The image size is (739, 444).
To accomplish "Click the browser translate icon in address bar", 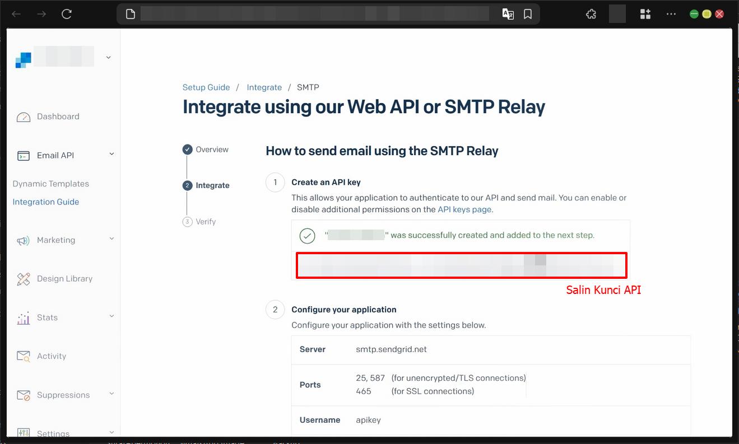I will (508, 13).
